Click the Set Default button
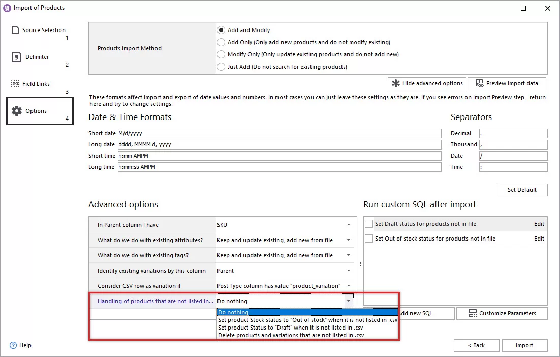 [x=522, y=190]
